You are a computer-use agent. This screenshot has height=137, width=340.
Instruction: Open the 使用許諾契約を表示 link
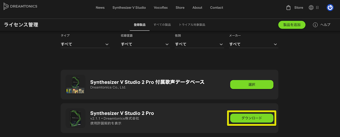[106, 123]
